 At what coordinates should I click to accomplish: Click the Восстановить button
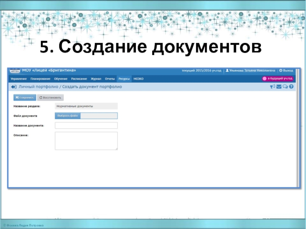pyautogui.click(x=50, y=98)
